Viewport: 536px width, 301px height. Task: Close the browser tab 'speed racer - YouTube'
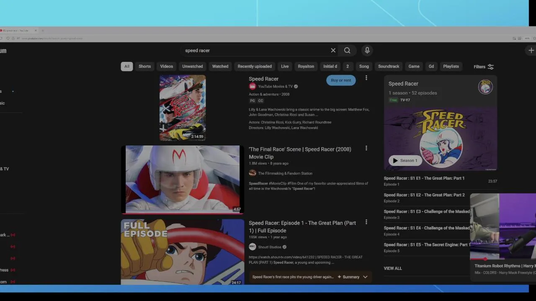coord(36,31)
